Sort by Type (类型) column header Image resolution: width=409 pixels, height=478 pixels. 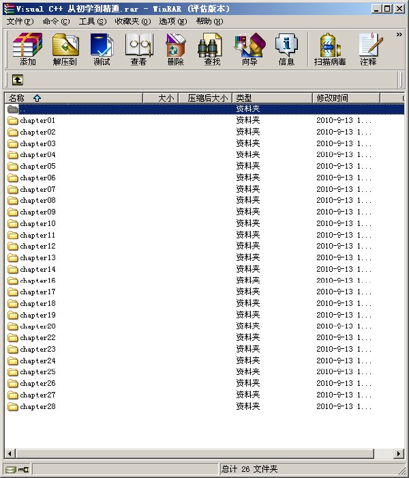pyautogui.click(x=273, y=98)
